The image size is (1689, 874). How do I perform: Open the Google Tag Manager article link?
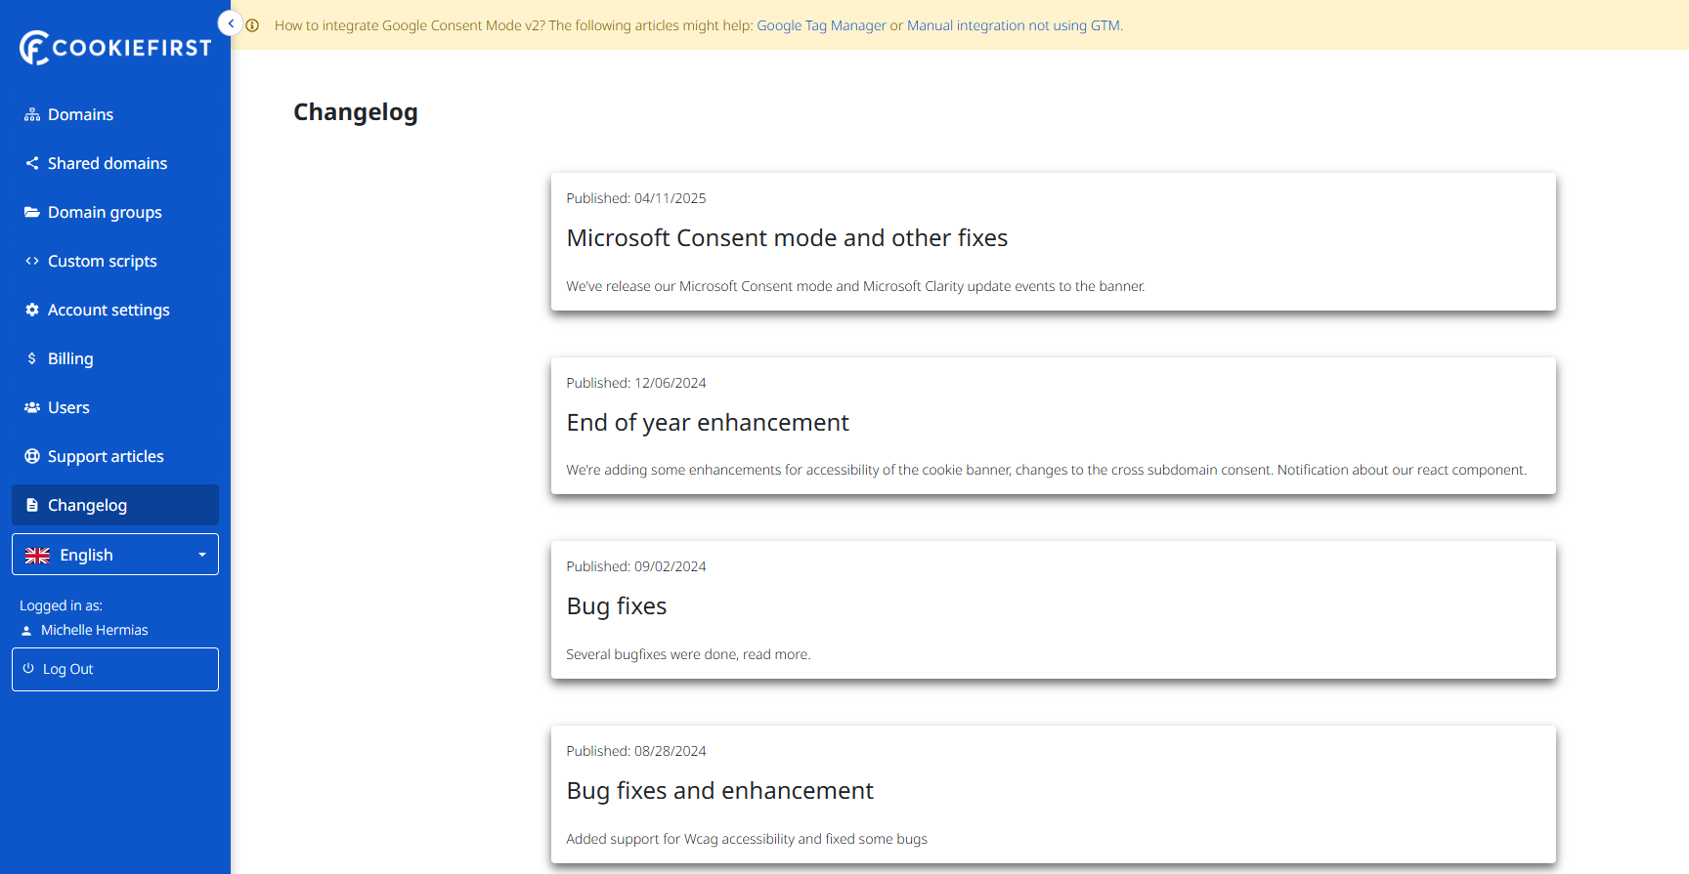(821, 25)
